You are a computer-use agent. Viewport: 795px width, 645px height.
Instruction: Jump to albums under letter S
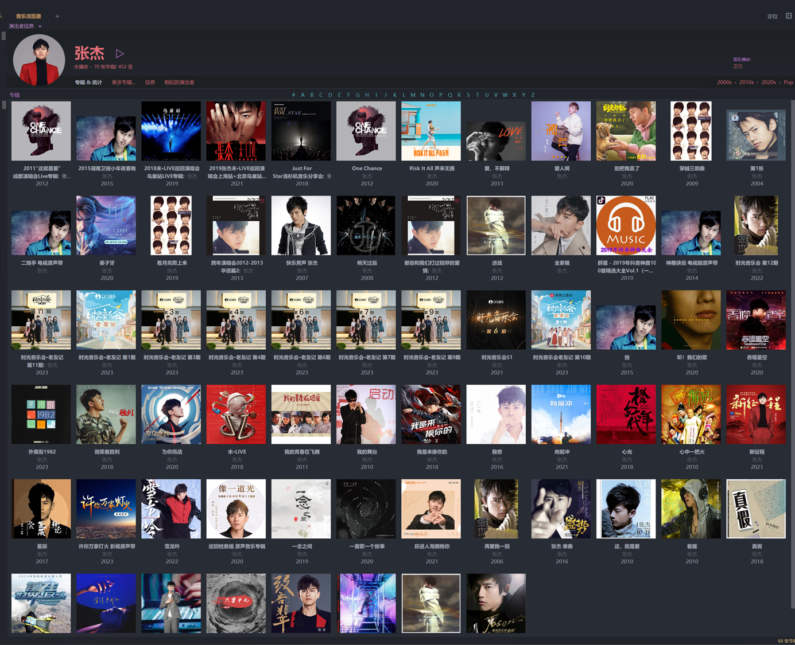pyautogui.click(x=468, y=95)
